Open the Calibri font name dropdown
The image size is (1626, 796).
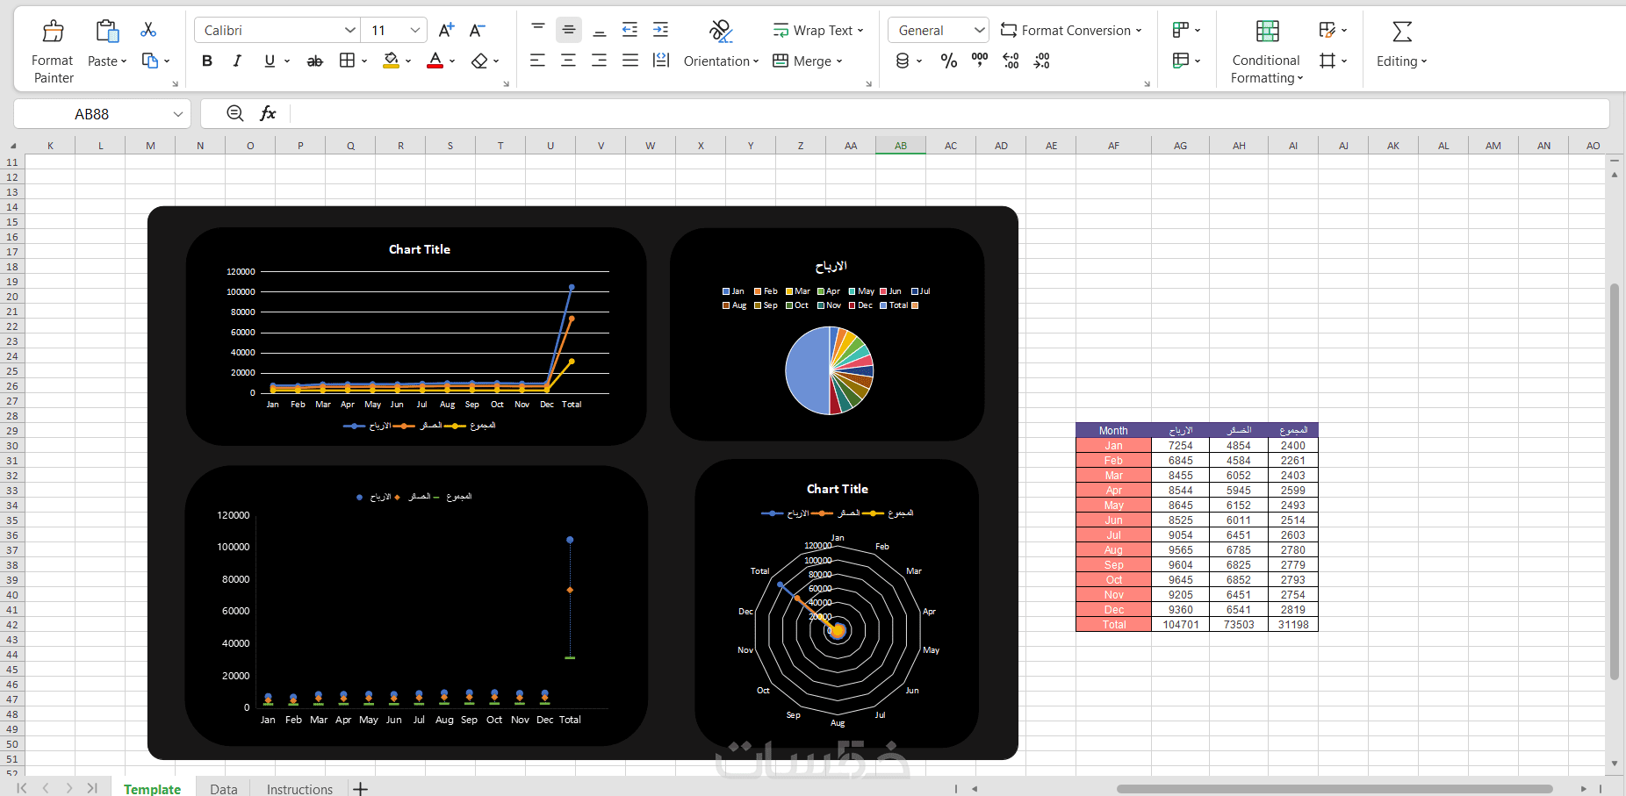[x=350, y=30]
